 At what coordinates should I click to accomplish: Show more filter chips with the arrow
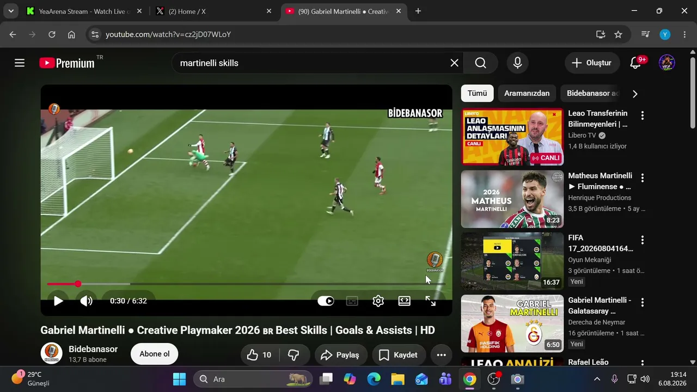click(634, 94)
